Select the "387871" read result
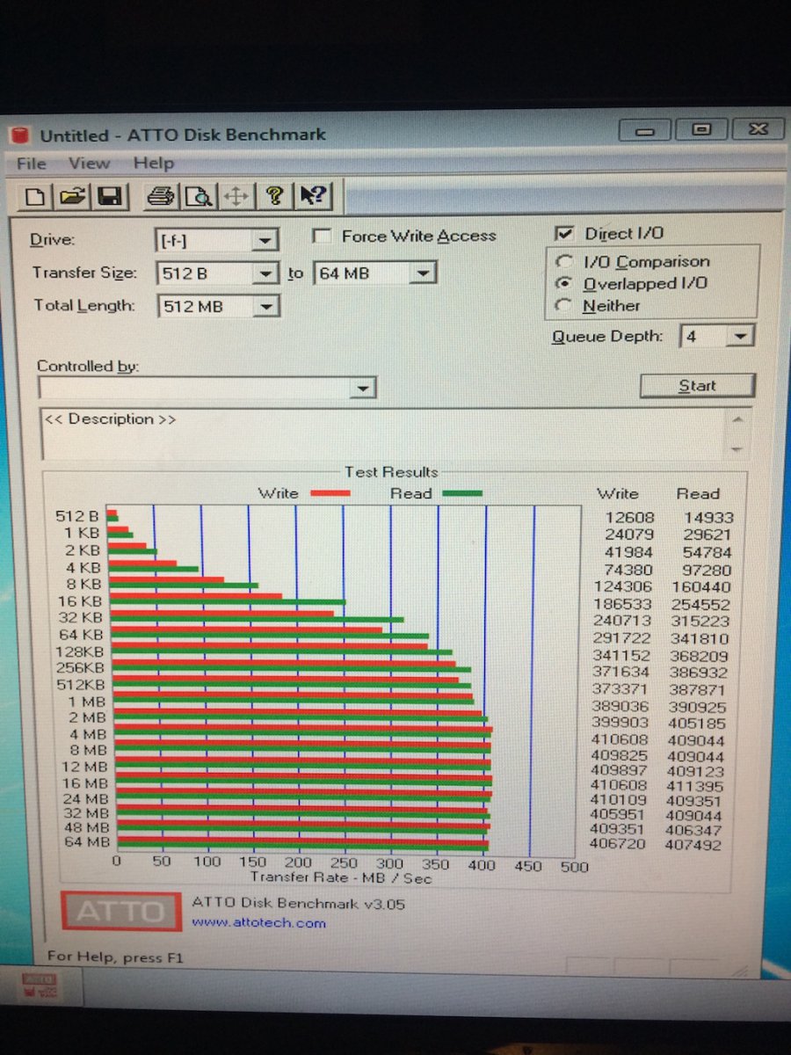The height and width of the screenshot is (1055, 791). click(x=699, y=690)
